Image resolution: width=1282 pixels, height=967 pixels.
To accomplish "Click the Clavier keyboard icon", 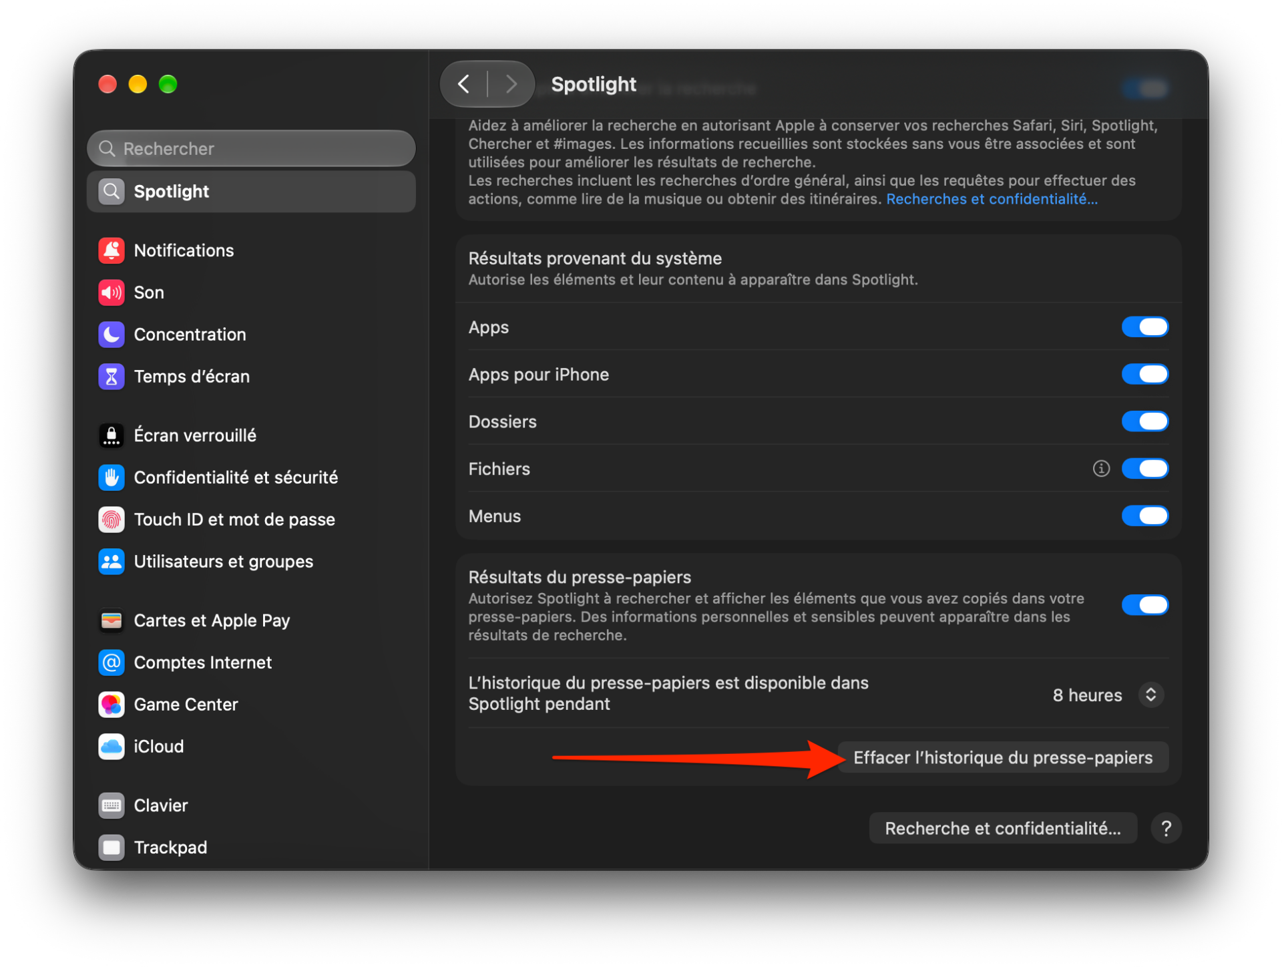I will (x=112, y=805).
